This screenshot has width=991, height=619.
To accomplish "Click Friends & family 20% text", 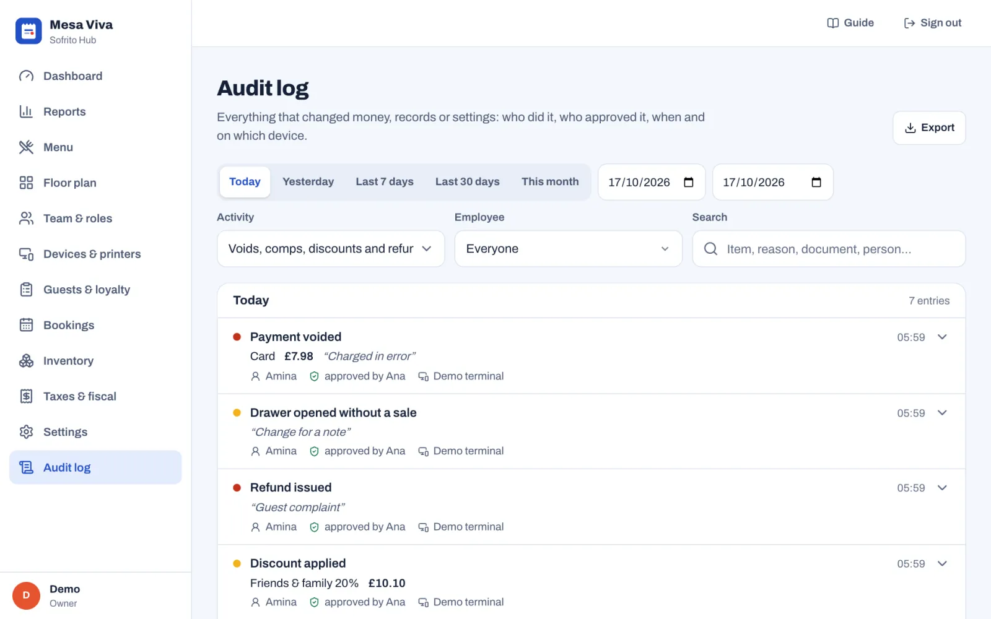I will click(x=304, y=583).
